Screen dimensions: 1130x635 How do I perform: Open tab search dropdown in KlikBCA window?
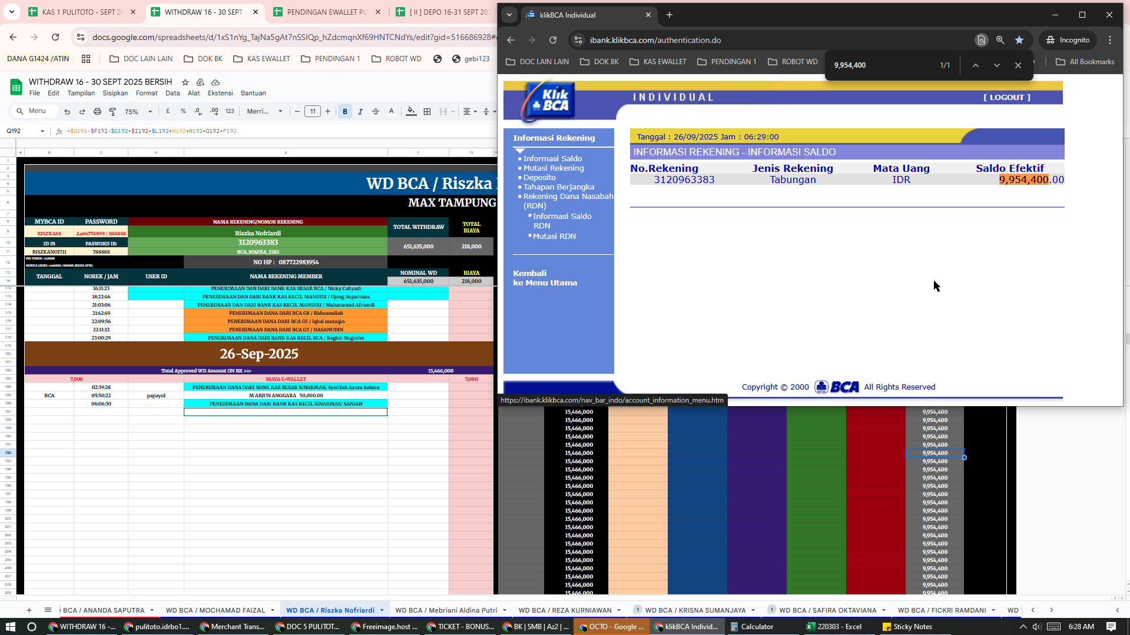click(509, 15)
